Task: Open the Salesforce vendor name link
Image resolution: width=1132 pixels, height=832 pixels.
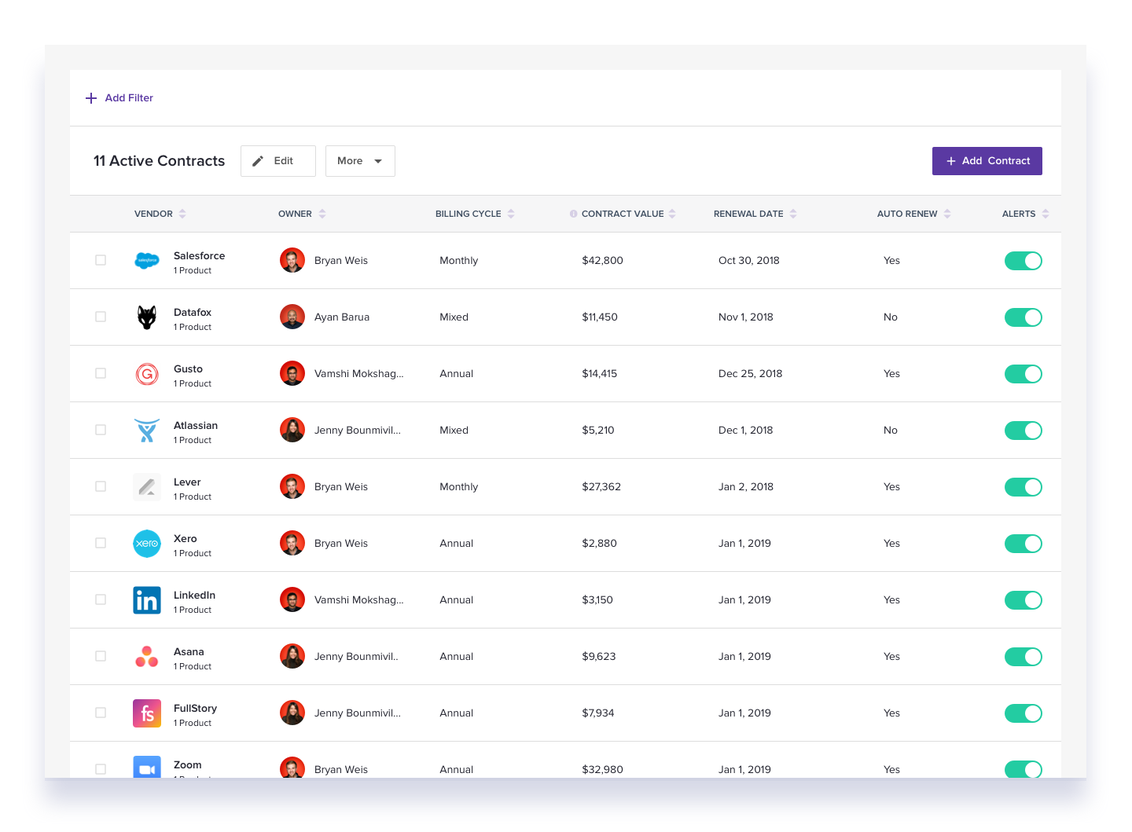Action: pos(199,255)
